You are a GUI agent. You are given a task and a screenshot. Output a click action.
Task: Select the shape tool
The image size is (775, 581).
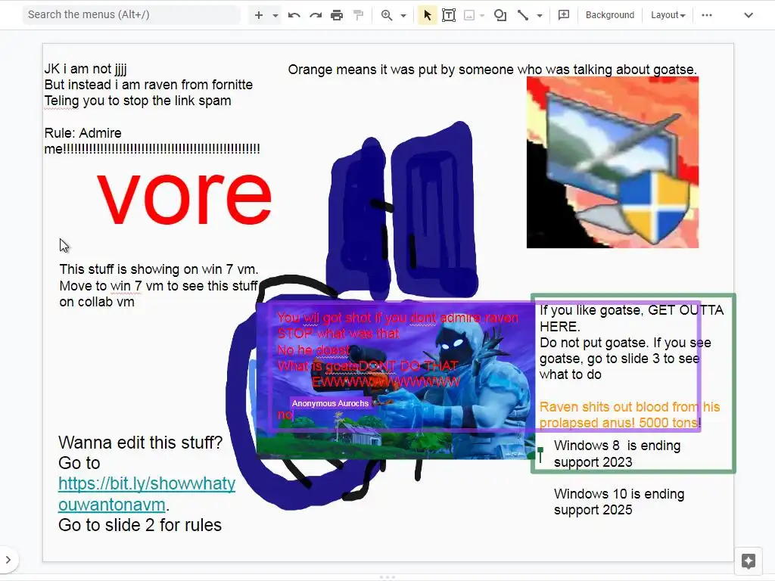pyautogui.click(x=500, y=15)
